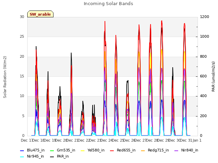Click the purple Nir840_in legend swatch

coord(176,151)
